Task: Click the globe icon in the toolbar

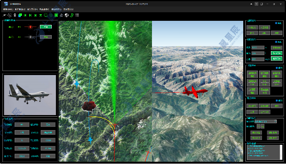Action: click(66, 15)
